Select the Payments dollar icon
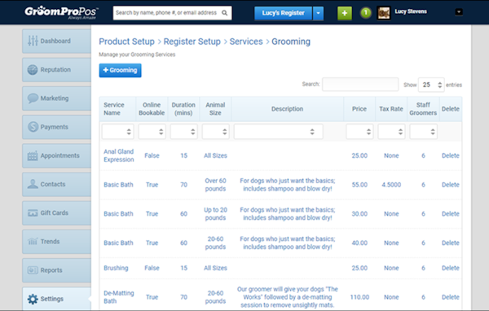Image resolution: width=489 pixels, height=311 pixels. pos(33,127)
